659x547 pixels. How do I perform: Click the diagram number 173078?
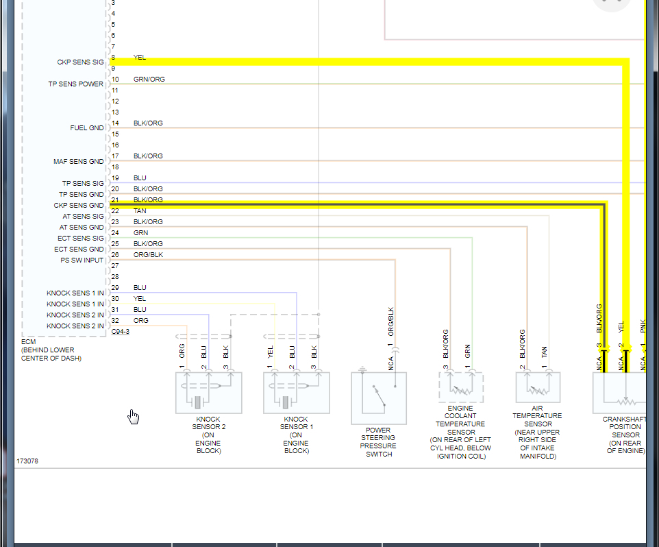click(27, 461)
